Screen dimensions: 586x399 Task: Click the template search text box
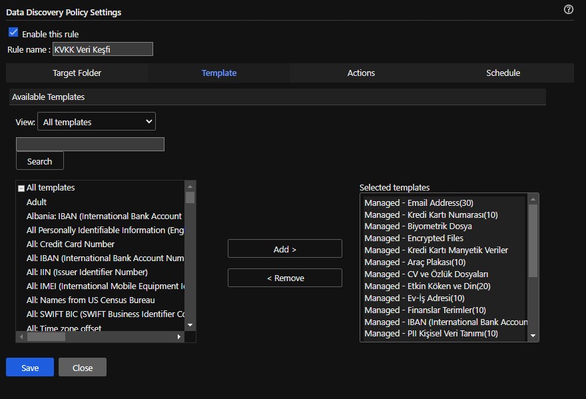90,145
